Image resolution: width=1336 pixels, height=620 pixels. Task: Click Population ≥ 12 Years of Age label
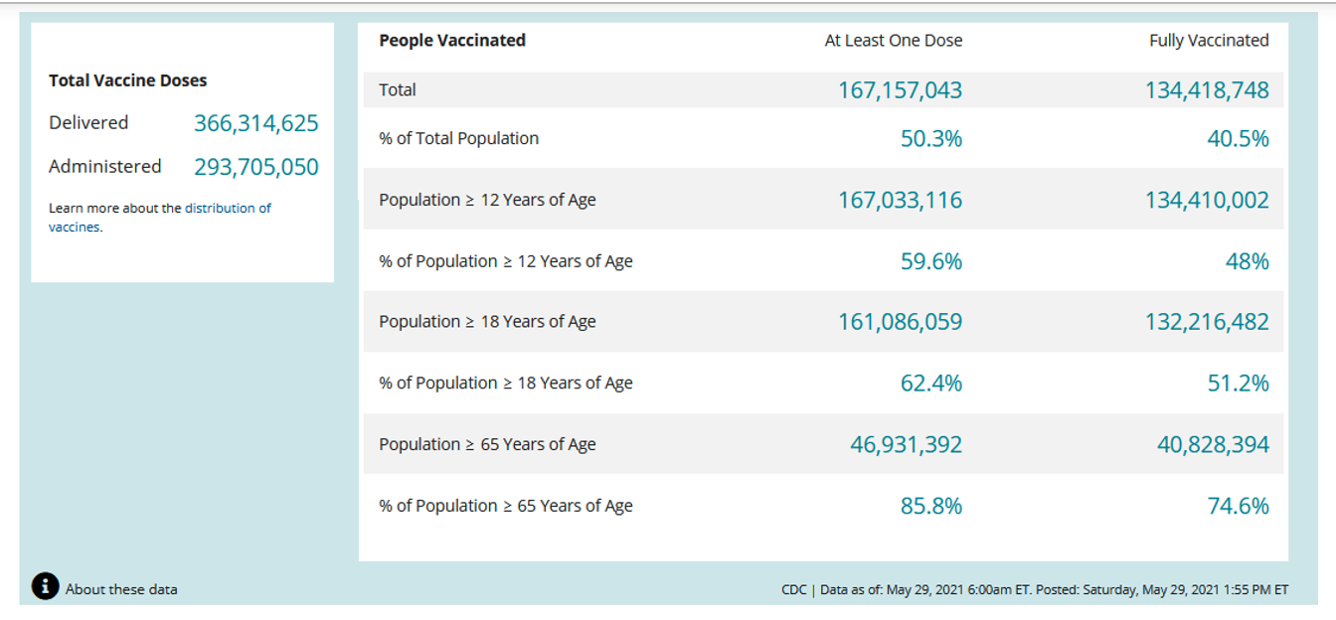coord(487,200)
